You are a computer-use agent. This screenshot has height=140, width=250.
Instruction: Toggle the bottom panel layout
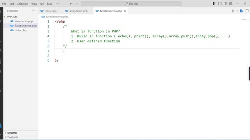[x=220, y=3]
